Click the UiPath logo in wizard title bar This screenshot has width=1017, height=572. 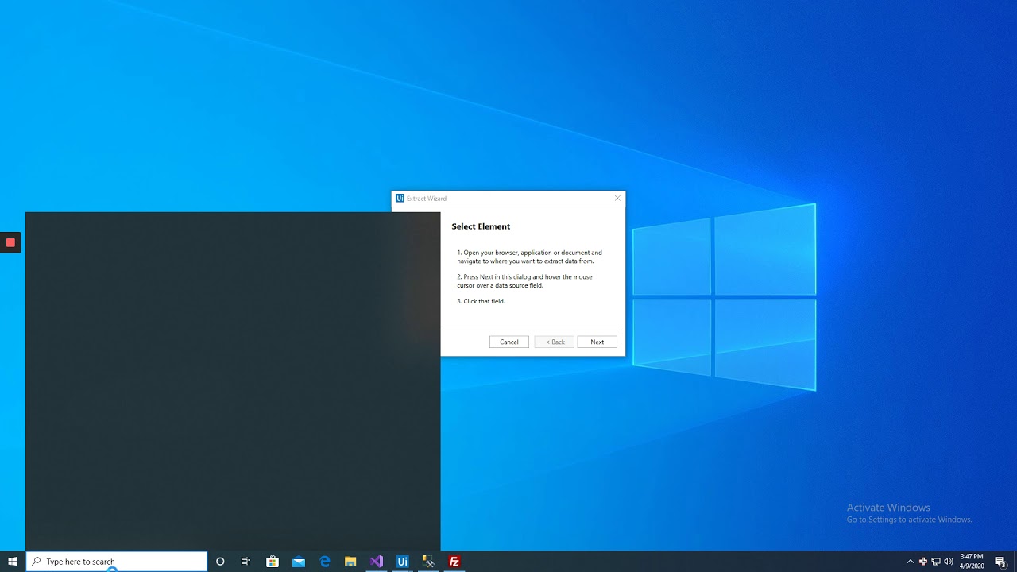(x=400, y=199)
